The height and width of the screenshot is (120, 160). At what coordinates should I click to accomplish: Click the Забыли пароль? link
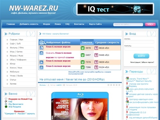point(148,62)
